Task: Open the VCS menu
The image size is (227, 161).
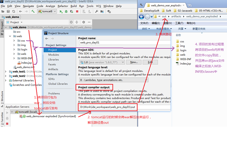Action: coord(98,6)
